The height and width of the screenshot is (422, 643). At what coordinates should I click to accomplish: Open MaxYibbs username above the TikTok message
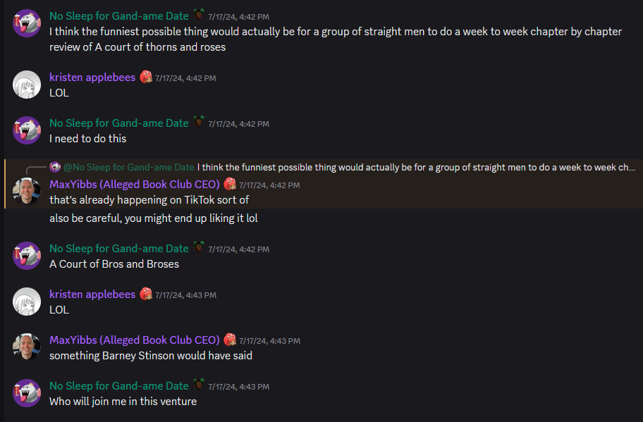[x=134, y=184]
